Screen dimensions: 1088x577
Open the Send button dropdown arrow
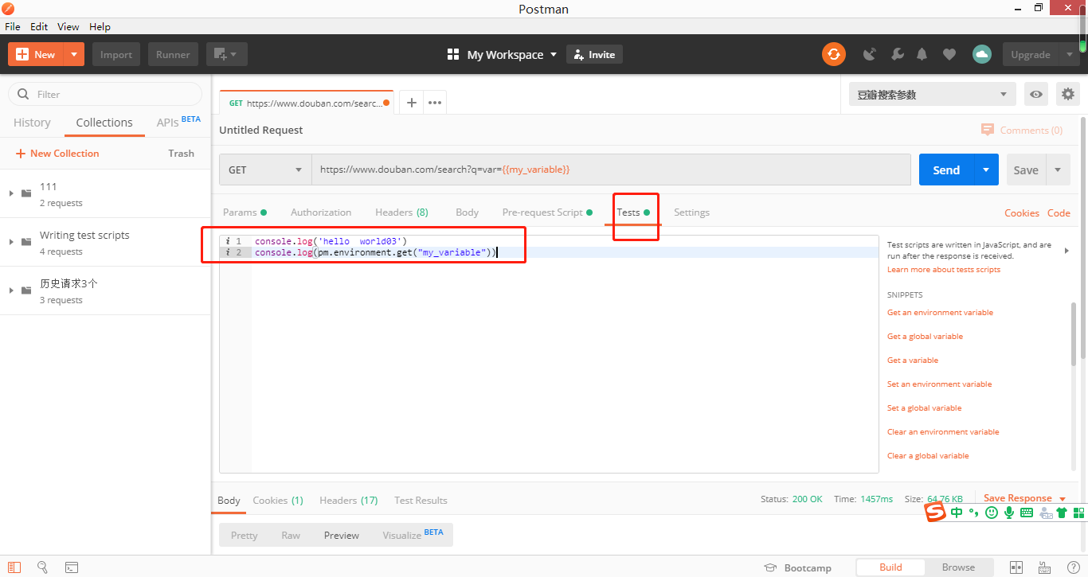[x=986, y=170]
